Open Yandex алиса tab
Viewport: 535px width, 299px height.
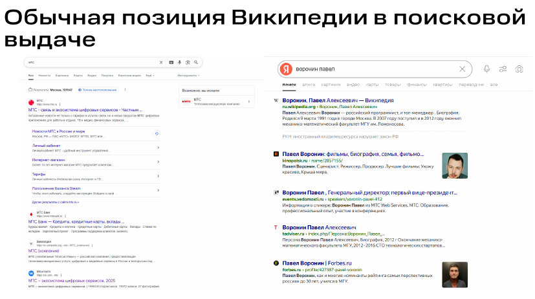pos(309,85)
